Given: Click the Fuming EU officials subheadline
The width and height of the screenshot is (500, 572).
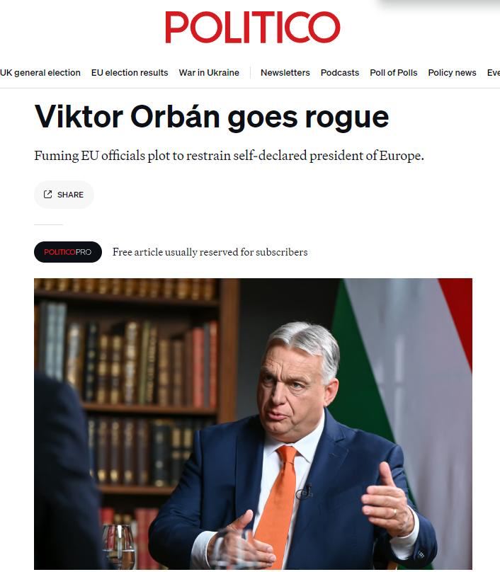Looking at the screenshot, I should pyautogui.click(x=229, y=156).
